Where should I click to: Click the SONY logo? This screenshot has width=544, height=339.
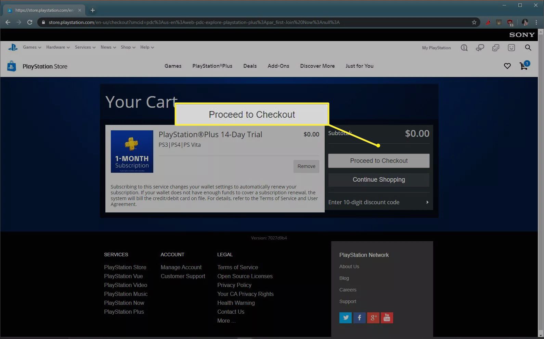(522, 35)
